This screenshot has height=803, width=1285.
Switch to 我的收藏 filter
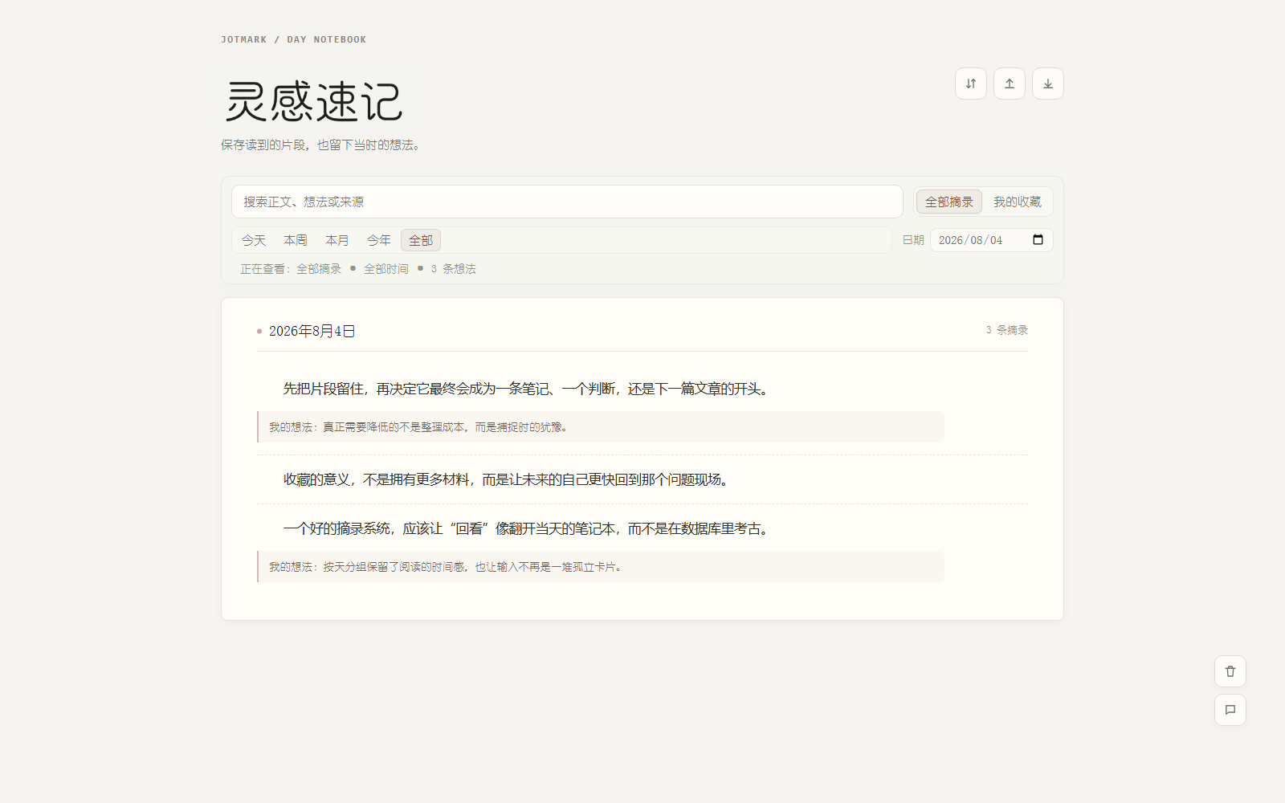click(x=1017, y=202)
